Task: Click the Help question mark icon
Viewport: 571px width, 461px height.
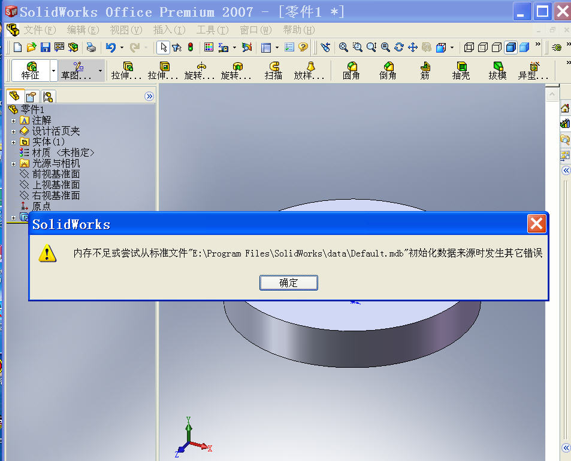Action: [303, 47]
